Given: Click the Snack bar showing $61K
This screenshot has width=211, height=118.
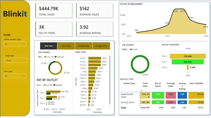Looking at the screenshot, I should [95, 58].
